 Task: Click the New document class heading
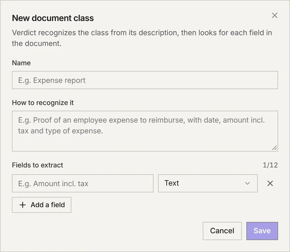53,18
